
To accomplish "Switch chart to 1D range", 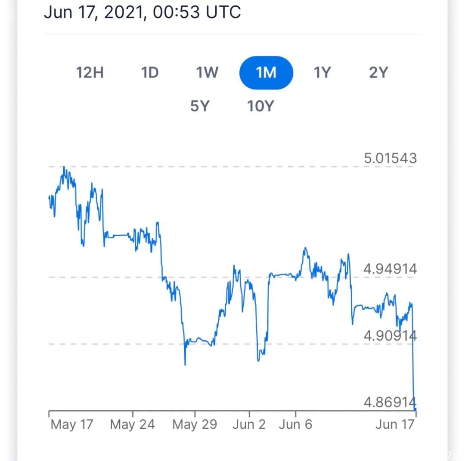I will click(150, 73).
